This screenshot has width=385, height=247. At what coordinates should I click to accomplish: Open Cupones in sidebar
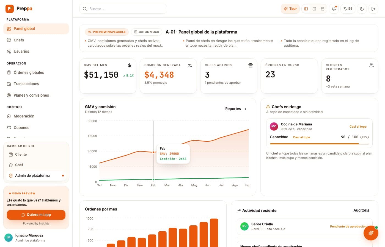[x=36, y=128]
